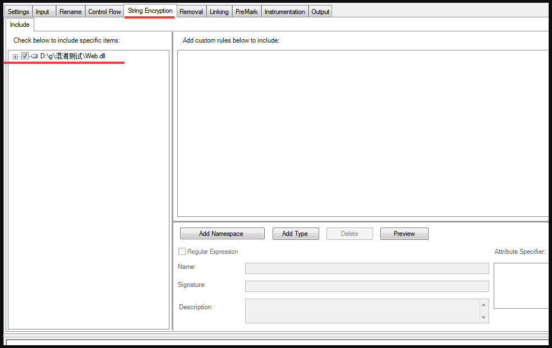Click the Add Type button
Image resolution: width=552 pixels, height=348 pixels.
pyautogui.click(x=296, y=233)
